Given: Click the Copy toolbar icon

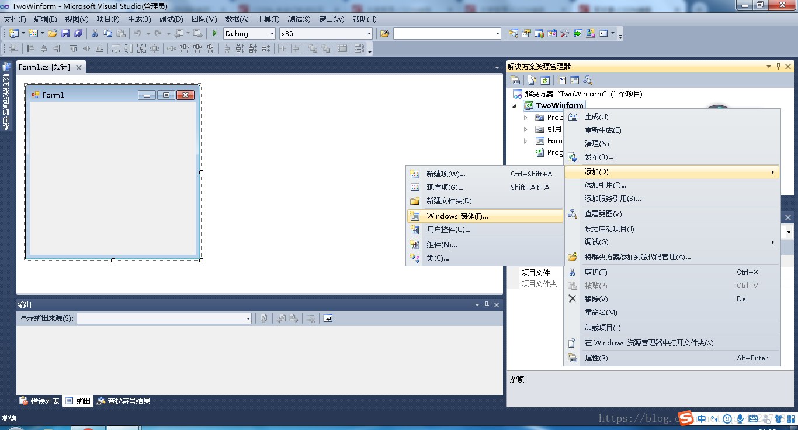Looking at the screenshot, I should coord(108,33).
